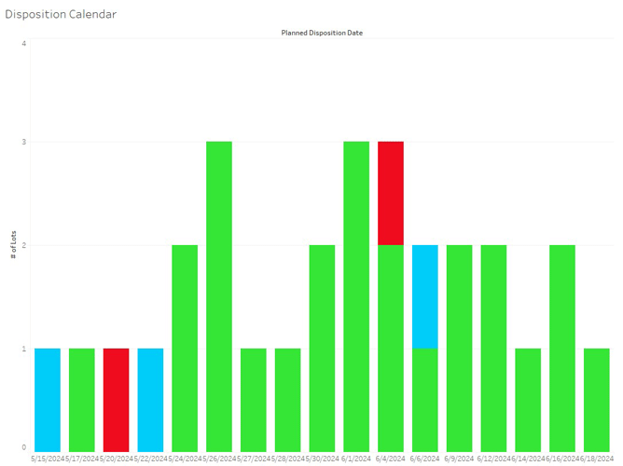
Task: Click the y-axis value 4
Action: [x=24, y=43]
